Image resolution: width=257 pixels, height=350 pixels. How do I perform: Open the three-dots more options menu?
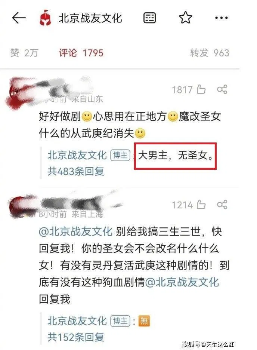pos(222,18)
